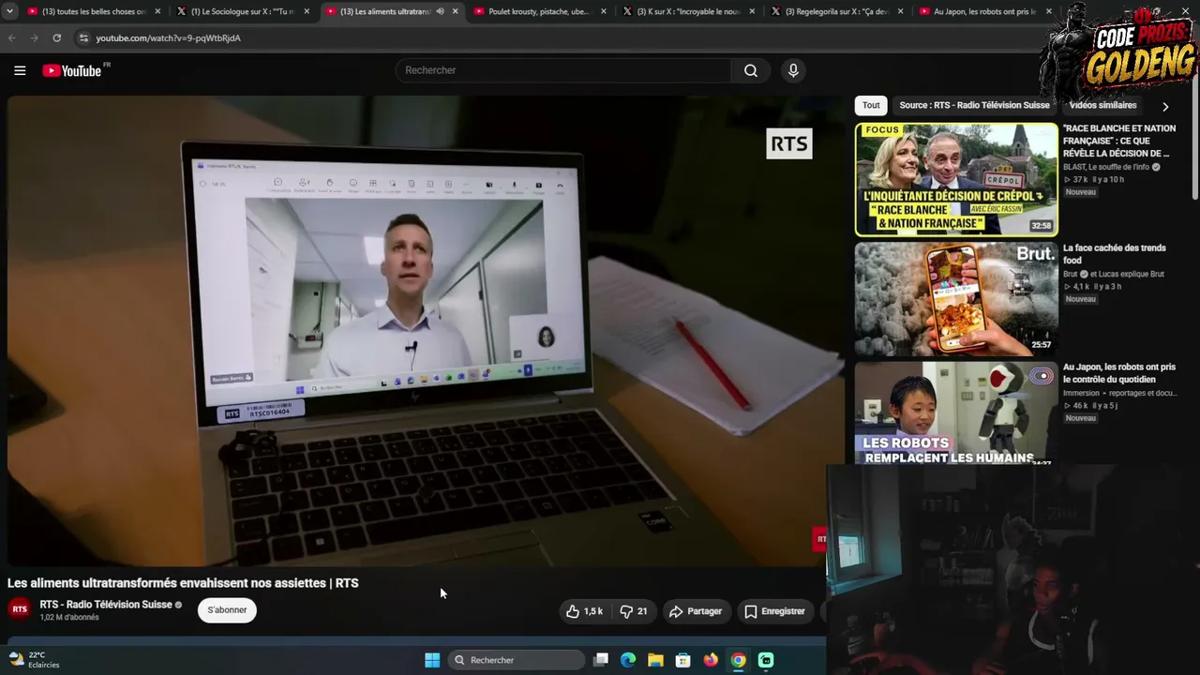
Task: Open 'La face cachée des trends food' title
Action: pos(1115,254)
